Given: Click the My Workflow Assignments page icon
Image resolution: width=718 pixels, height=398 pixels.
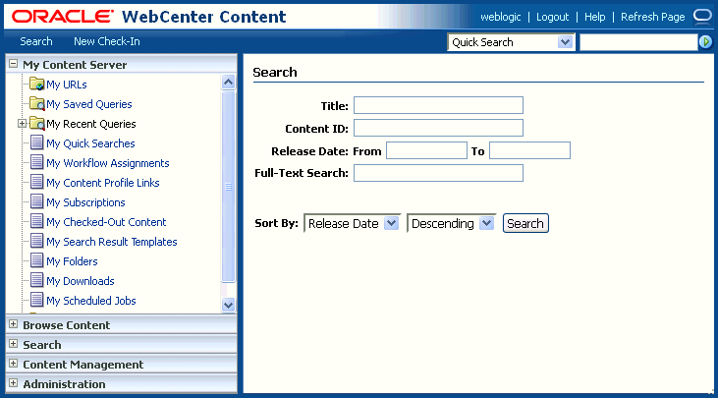Looking at the screenshot, I should (x=37, y=163).
